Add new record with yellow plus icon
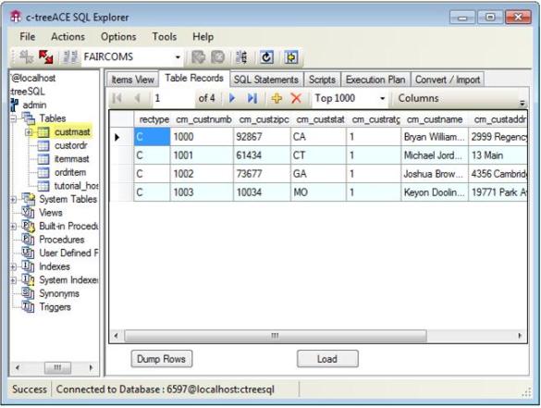Image resolution: width=541 pixels, height=408 pixels. 277,98
